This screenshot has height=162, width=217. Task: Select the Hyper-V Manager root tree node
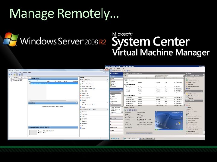pyautogui.click(x=14, y=77)
